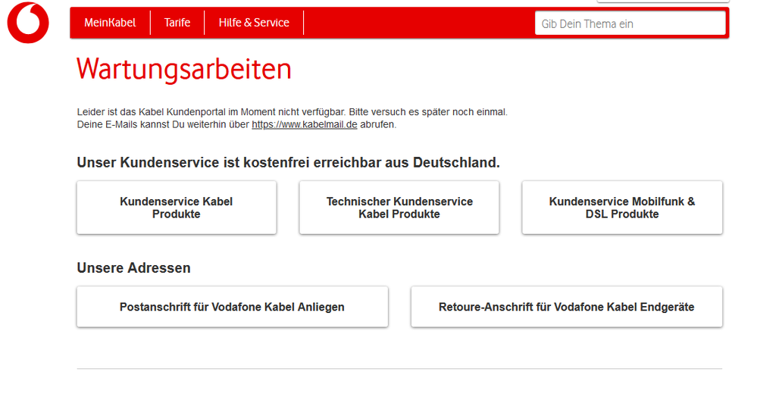
Task: Click the 'Deine E-Mails kannst Du' text
Action: coord(163,124)
